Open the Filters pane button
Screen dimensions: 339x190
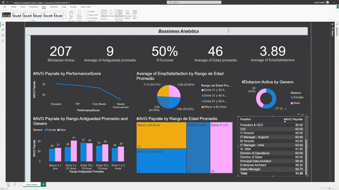coord(104,15)
